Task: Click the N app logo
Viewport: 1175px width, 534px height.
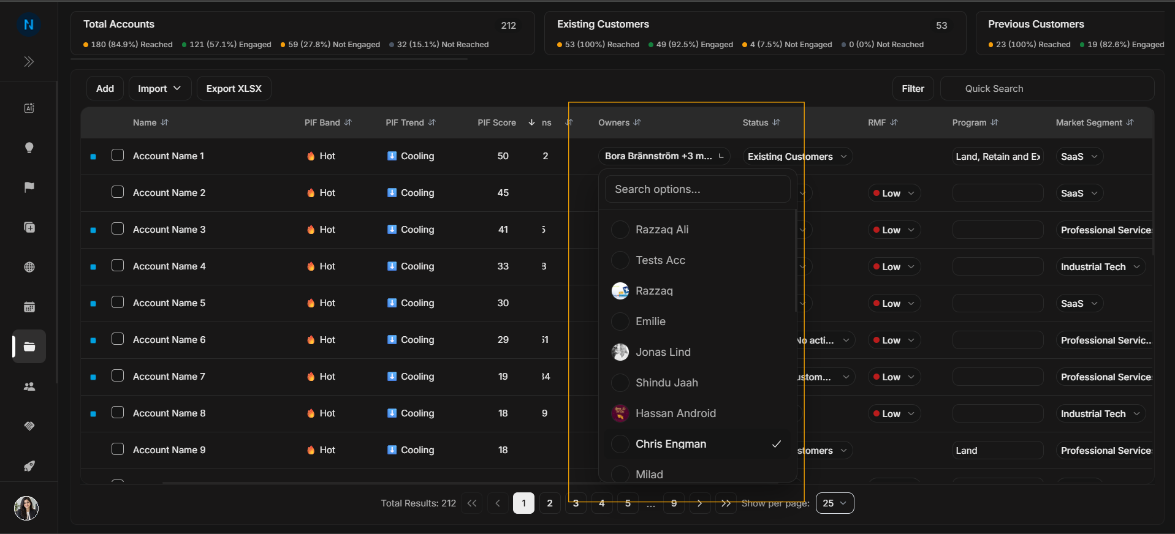Action: [x=29, y=24]
